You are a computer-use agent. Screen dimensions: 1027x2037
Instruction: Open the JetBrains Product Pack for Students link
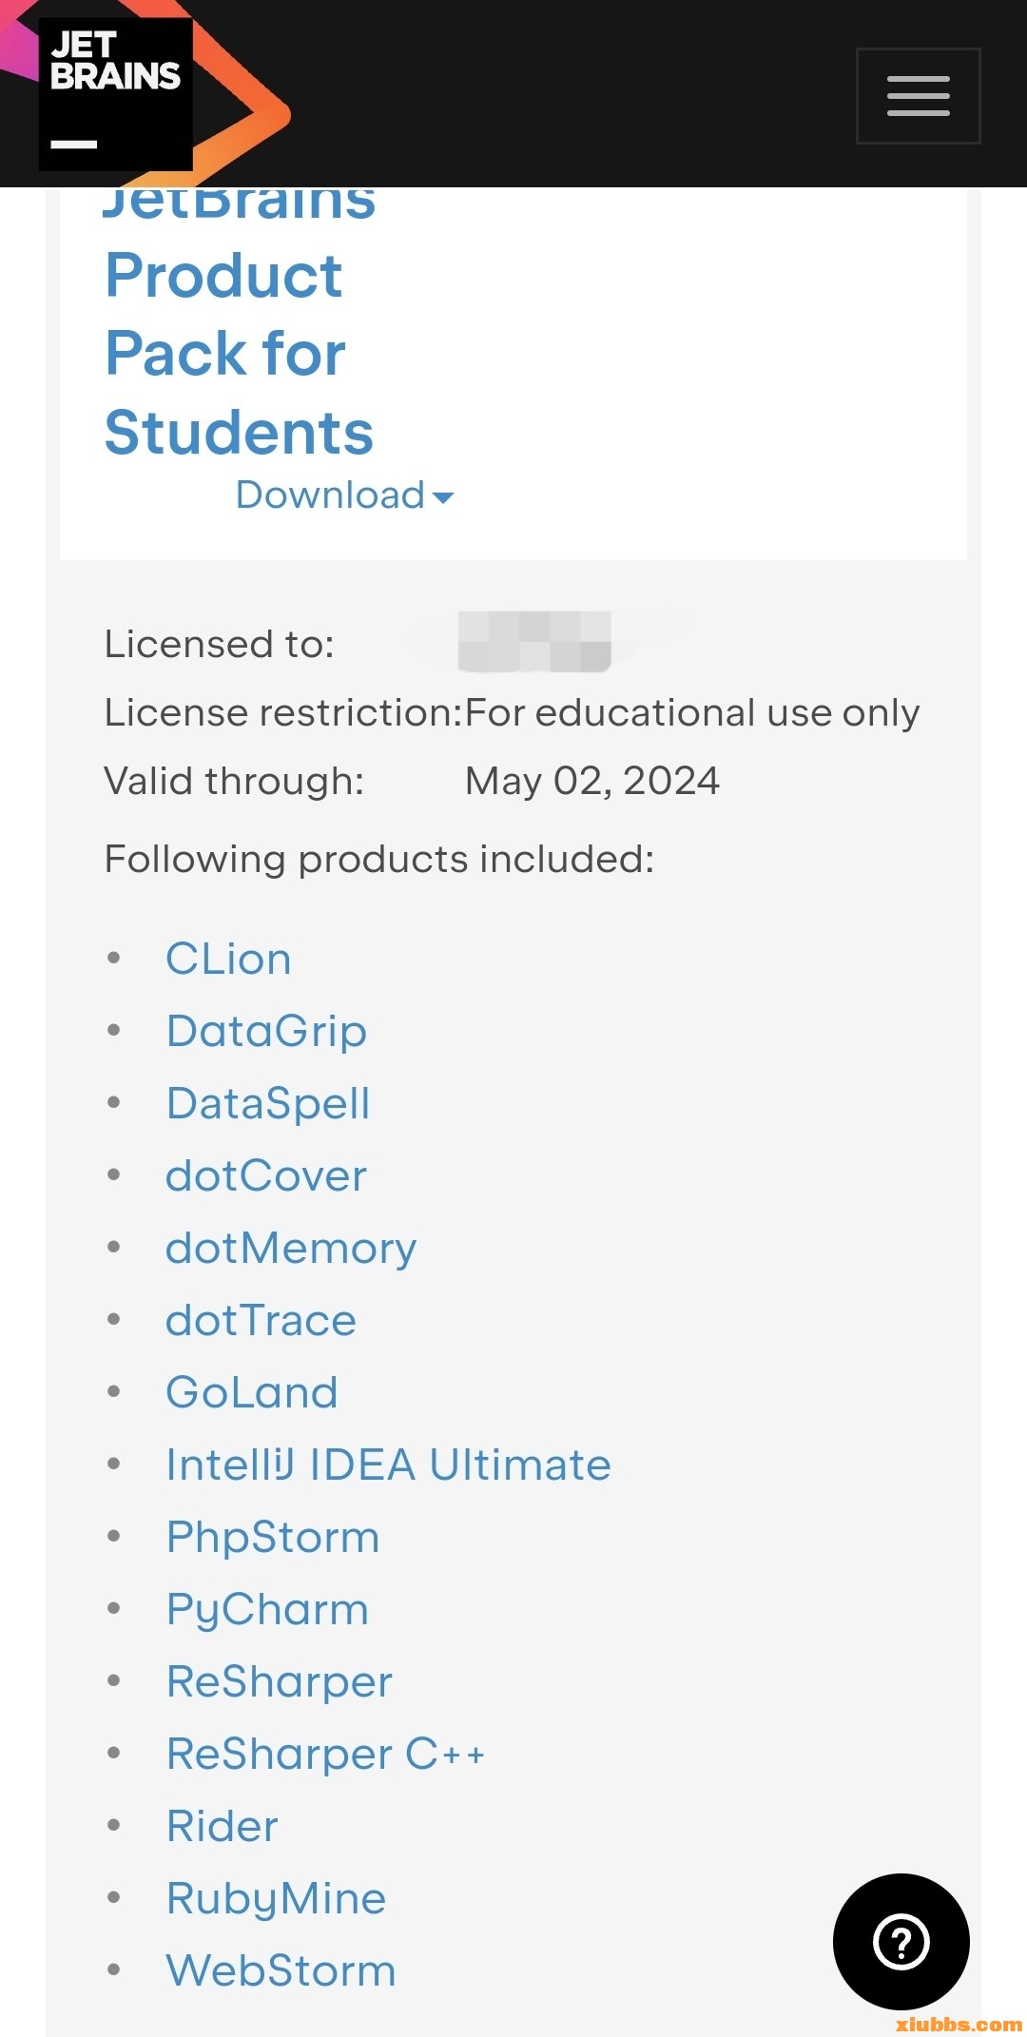238,354
